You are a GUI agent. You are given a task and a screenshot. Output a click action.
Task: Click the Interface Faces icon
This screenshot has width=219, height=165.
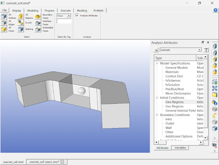coord(38,23)
